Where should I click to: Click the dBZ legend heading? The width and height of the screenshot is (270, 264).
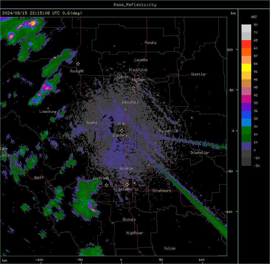254,17
